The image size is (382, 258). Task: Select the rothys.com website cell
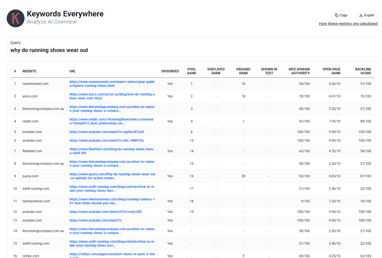tap(31, 256)
